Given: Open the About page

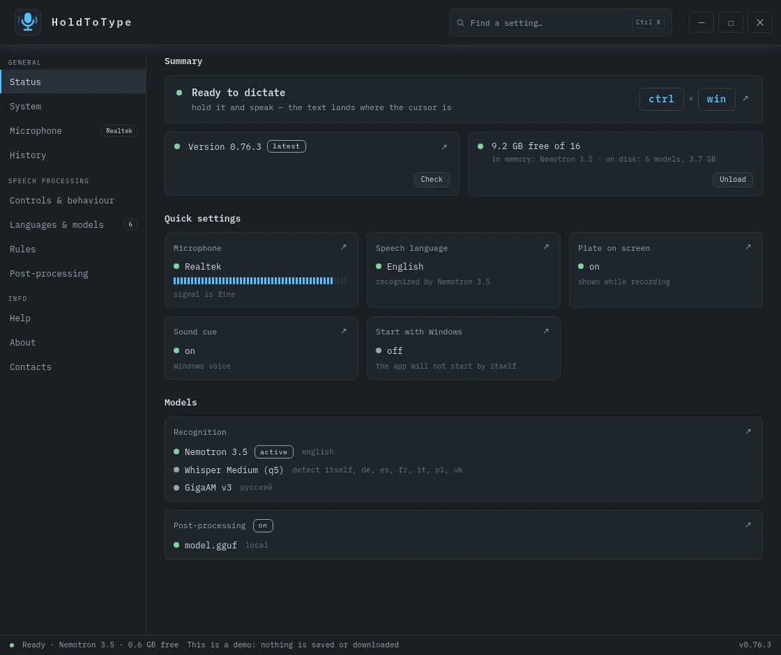Looking at the screenshot, I should 73,342.
